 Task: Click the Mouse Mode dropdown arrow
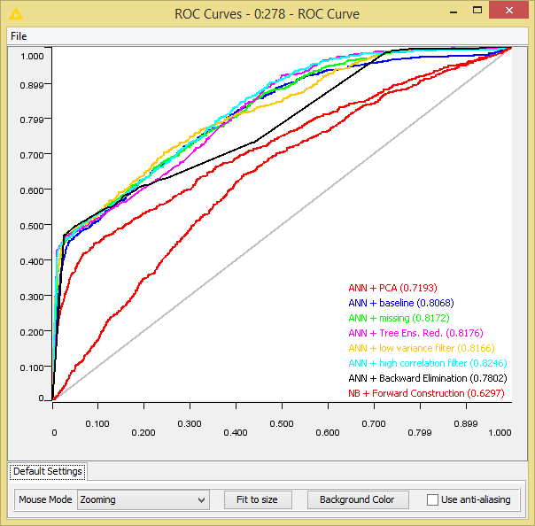pyautogui.click(x=202, y=500)
